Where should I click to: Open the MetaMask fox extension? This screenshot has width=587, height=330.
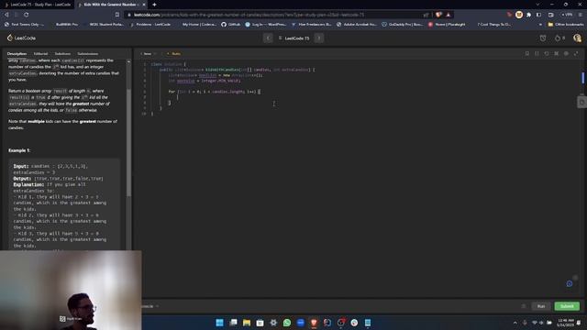coord(519,15)
